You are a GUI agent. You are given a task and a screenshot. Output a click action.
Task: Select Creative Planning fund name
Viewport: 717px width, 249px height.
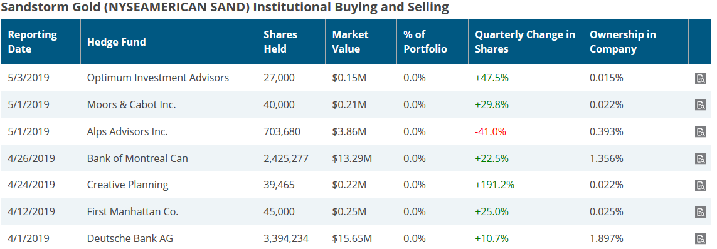tap(127, 185)
